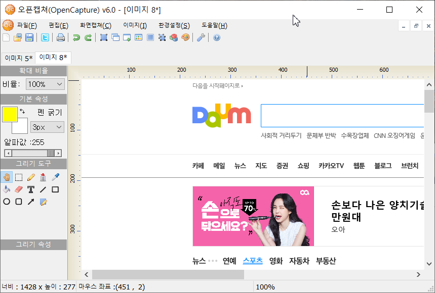The width and height of the screenshot is (435, 293).
Task: Open the zoom ratio 100% dropdown
Action: coord(45,84)
